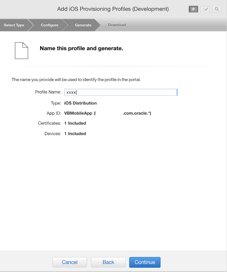Click the Certificates '1 Included' value

75,123
